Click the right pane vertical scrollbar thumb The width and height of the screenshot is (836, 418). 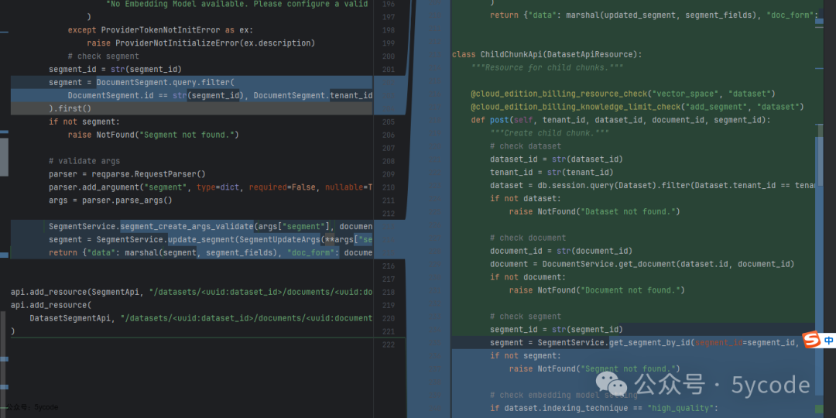point(820,155)
